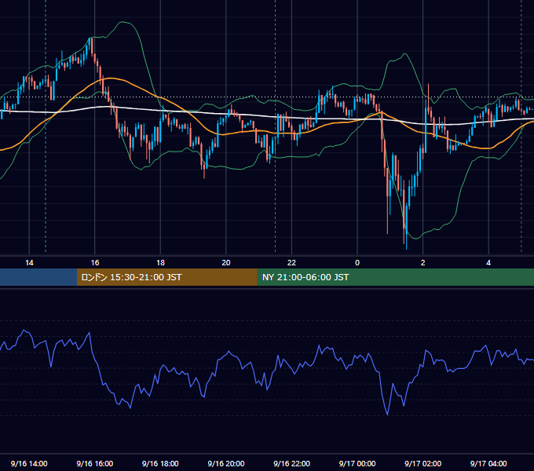Click the '18' hour label on chart axis
This screenshot has height=471, width=534.
pyautogui.click(x=160, y=263)
